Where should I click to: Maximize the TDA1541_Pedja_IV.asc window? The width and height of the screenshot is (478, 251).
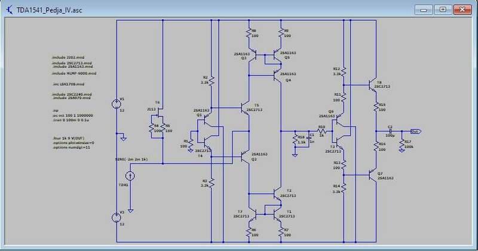pyautogui.click(x=443, y=10)
